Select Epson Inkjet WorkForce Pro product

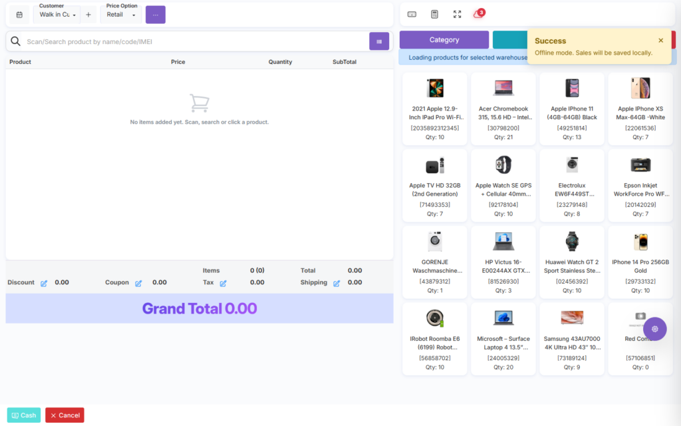[x=640, y=186]
